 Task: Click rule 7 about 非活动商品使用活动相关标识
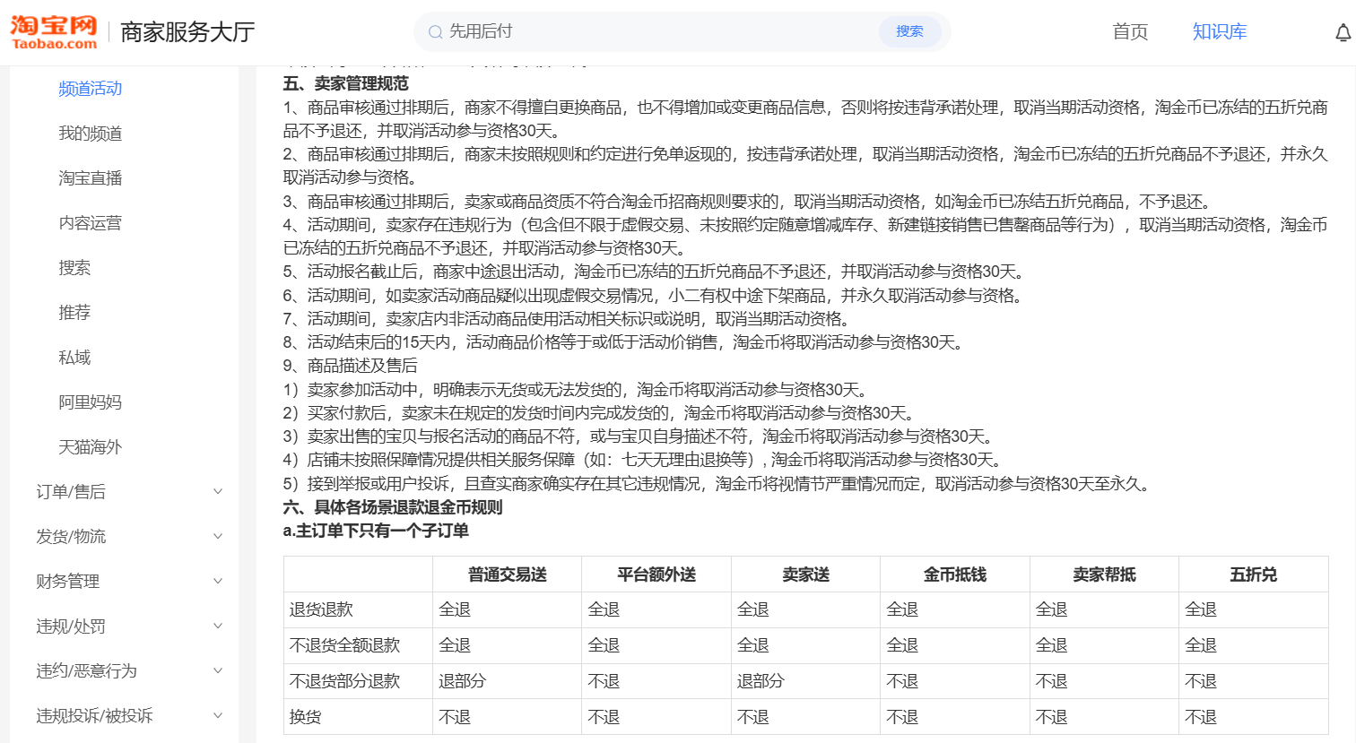(567, 319)
